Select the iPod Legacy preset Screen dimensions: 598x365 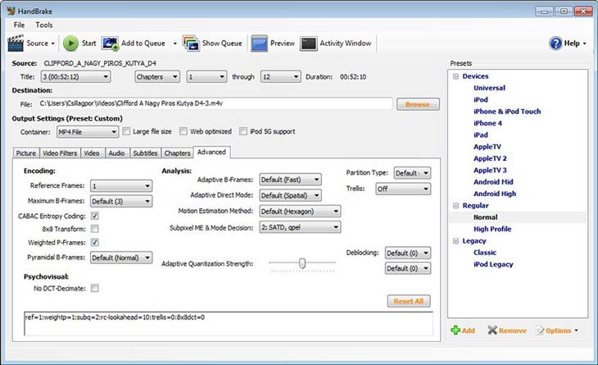493,264
